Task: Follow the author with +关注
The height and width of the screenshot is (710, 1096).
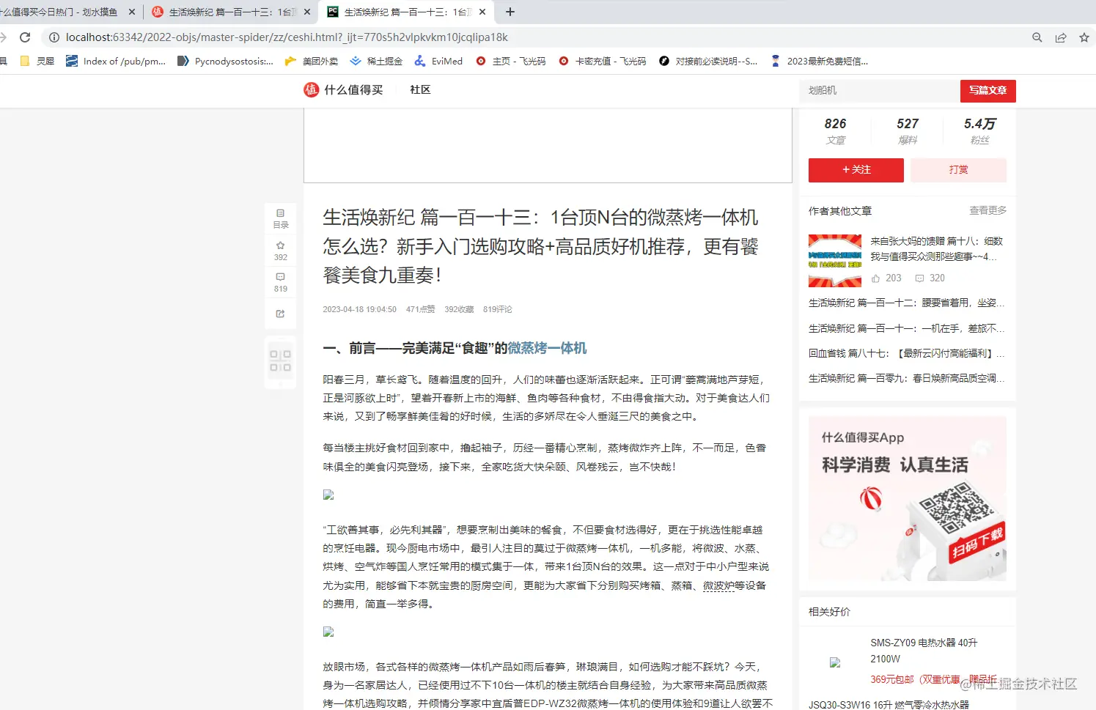Action: pos(856,170)
